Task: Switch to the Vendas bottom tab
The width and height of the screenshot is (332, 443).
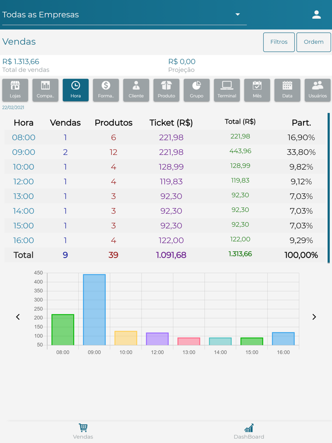Action: (x=83, y=432)
